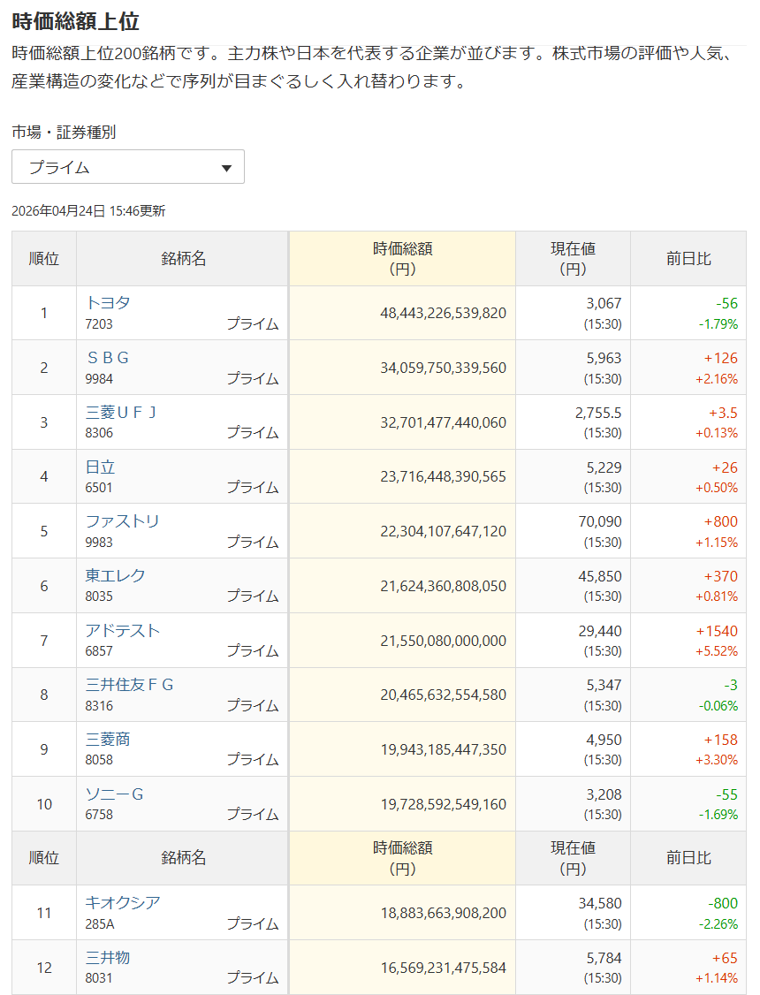
Task: Click the 東エレク link
Action: coord(116,575)
